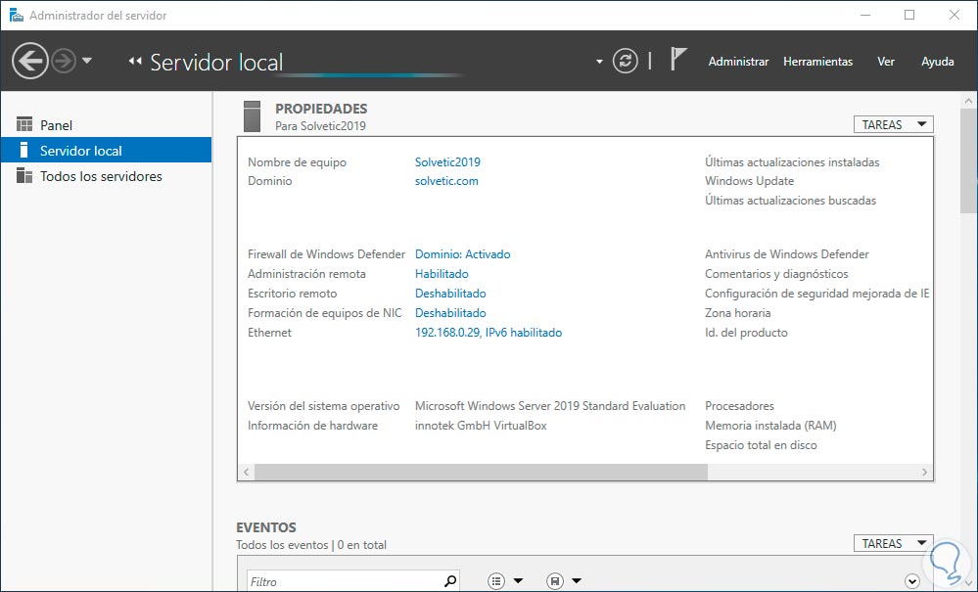
Task: Open TAREAS dropdown in Eventos section
Action: pyautogui.click(x=893, y=543)
